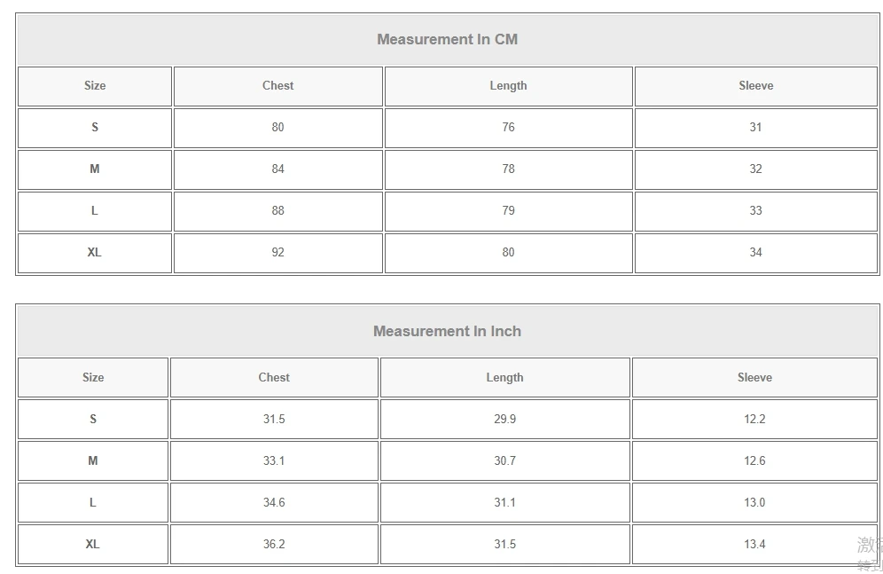Click the Chinese watermark text at bottom right
This screenshot has height=574, width=883.
869,554
